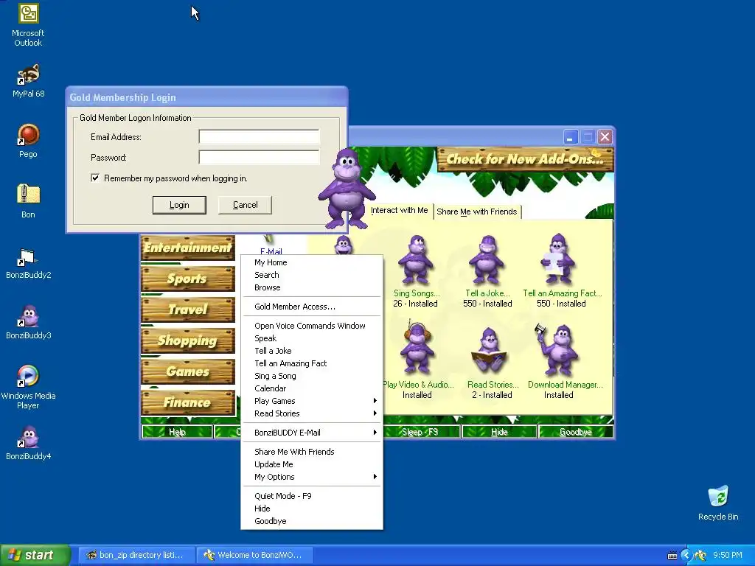
Task: Click the BonziBuddy tray icon
Action: pos(700,556)
